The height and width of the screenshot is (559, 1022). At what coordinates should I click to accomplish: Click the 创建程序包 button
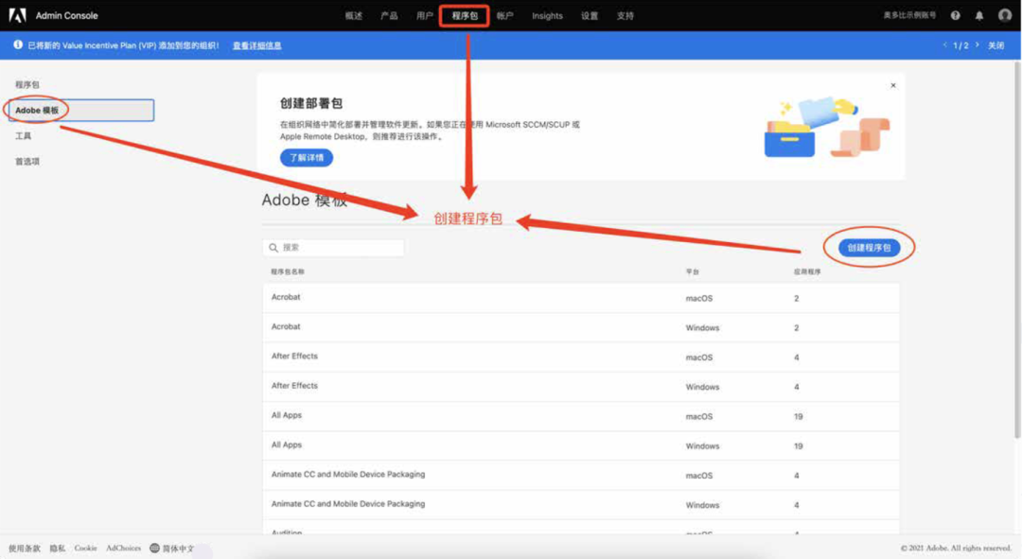point(869,248)
